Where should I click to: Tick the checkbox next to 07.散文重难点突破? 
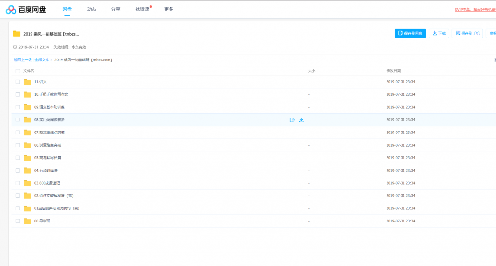18,132
